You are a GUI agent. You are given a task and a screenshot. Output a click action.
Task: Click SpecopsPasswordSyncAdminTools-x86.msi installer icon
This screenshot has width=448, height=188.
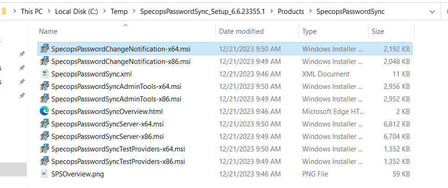point(44,99)
